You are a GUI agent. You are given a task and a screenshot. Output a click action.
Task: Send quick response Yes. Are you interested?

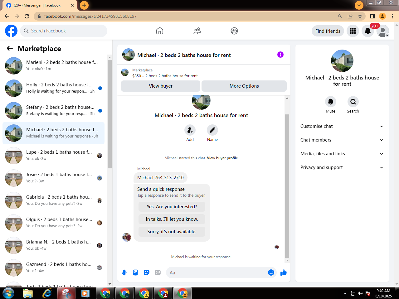[x=172, y=207]
